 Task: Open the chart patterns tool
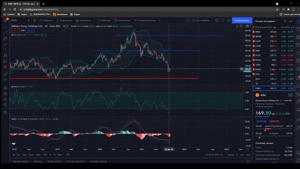5,55
